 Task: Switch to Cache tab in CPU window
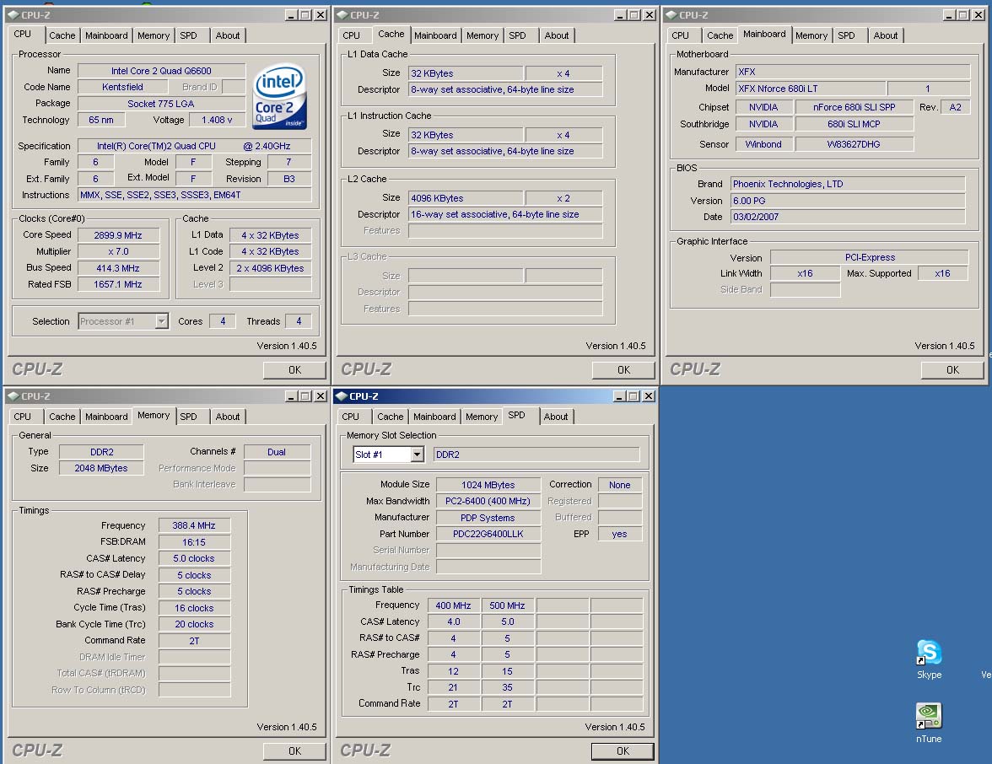62,35
